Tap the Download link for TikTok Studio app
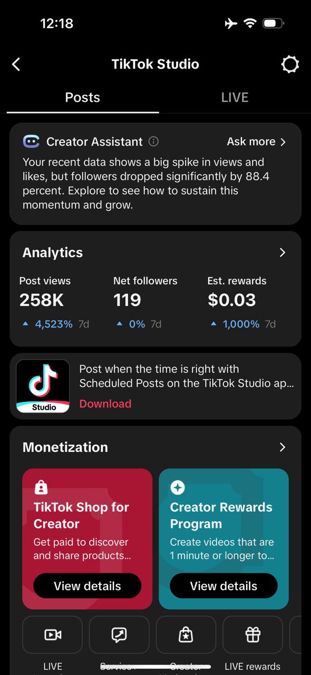 click(x=105, y=403)
